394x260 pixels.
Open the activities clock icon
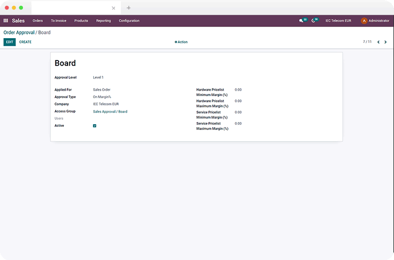[x=313, y=21]
